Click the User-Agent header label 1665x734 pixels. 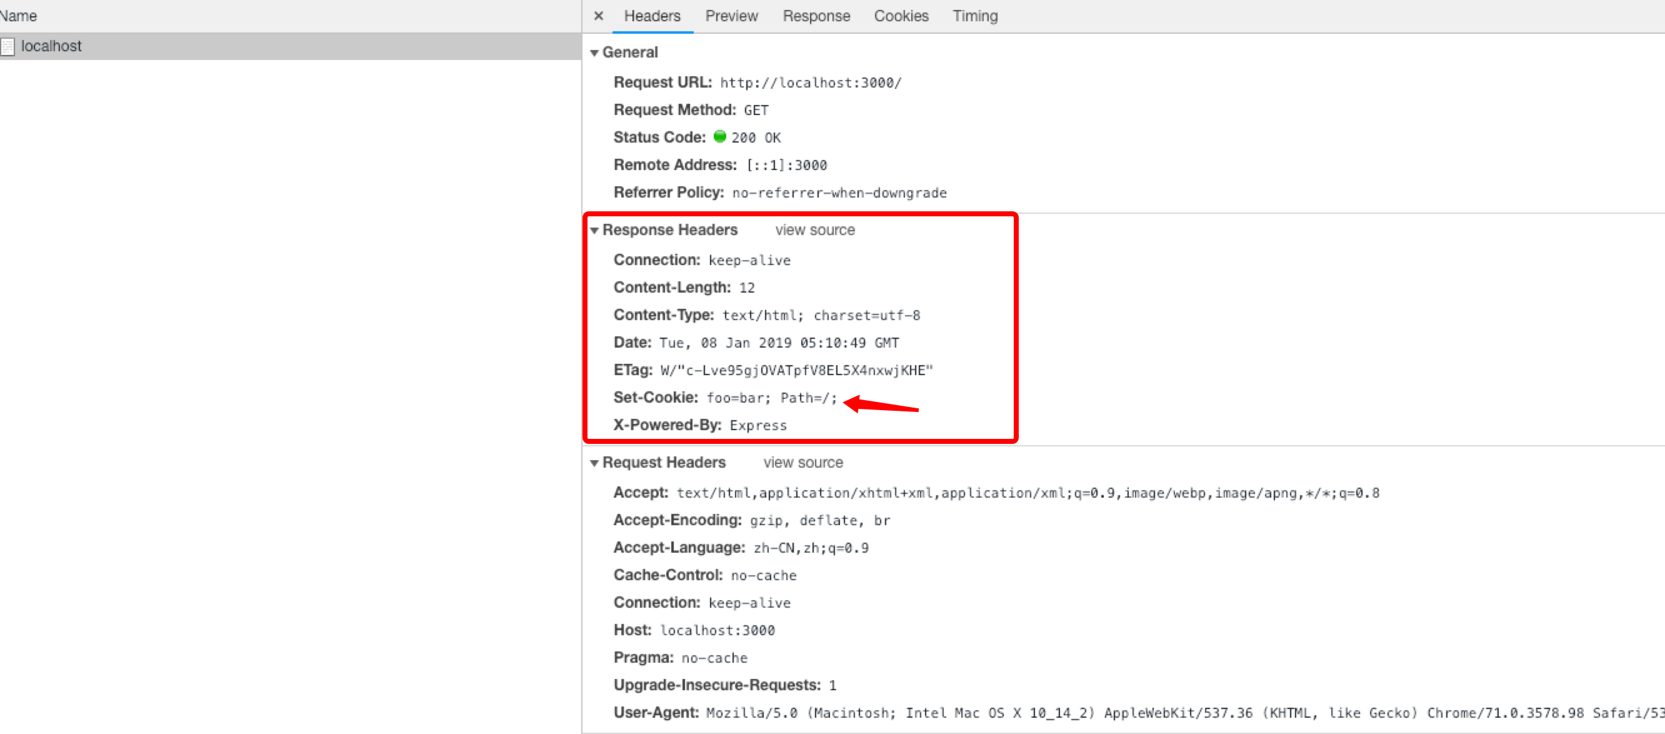pos(656,713)
